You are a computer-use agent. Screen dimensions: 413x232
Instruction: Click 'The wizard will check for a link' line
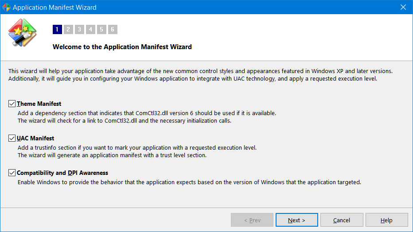[x=125, y=121]
